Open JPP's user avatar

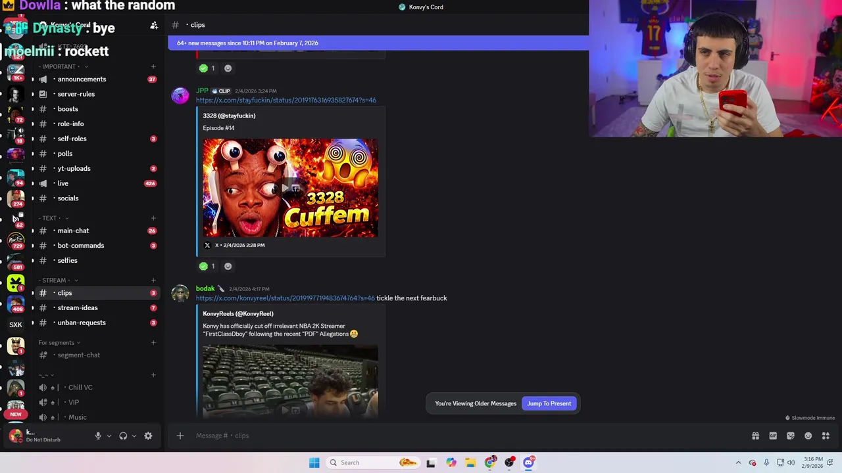pyautogui.click(x=180, y=96)
